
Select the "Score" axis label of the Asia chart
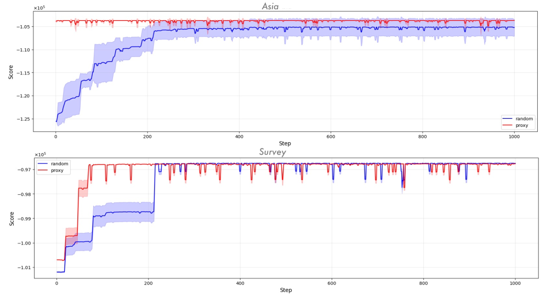11,72
